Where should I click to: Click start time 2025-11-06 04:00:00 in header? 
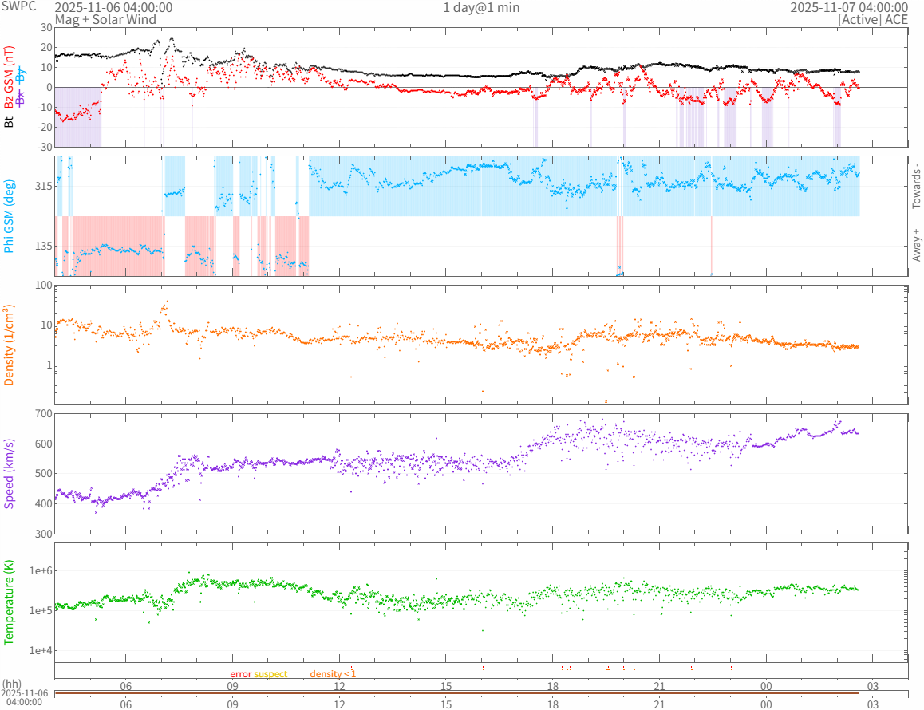tap(114, 8)
